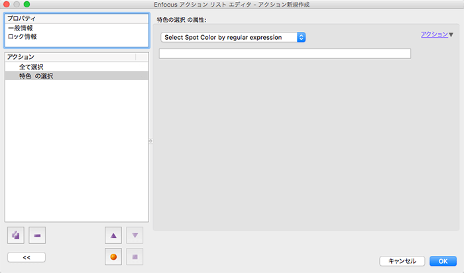The height and width of the screenshot is (273, 464).
Task: Click the duplicate action icon button
Action: 16,235
